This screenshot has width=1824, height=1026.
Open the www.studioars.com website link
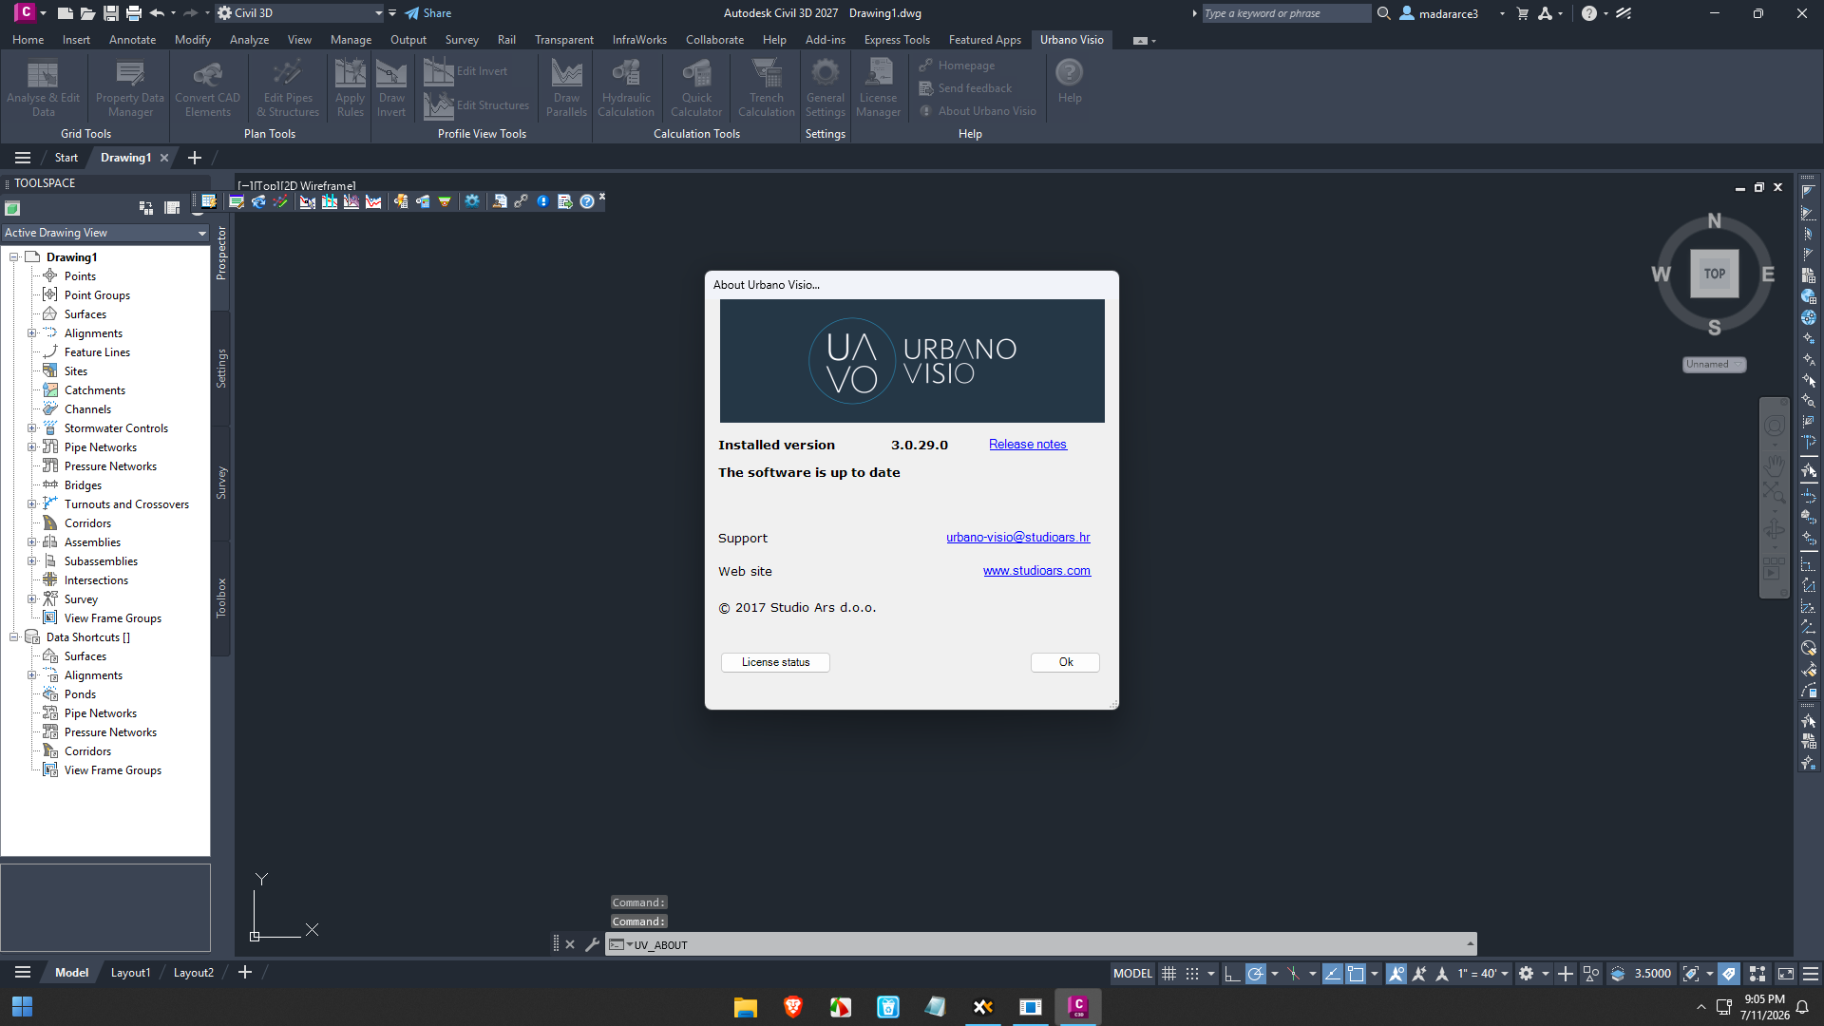(1036, 571)
